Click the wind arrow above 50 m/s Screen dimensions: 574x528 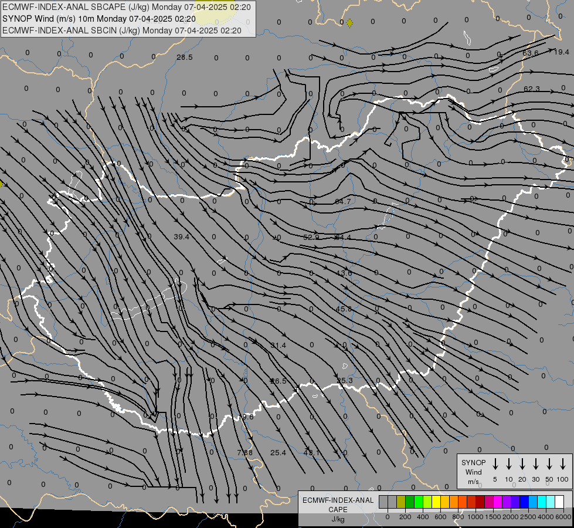pos(549,464)
